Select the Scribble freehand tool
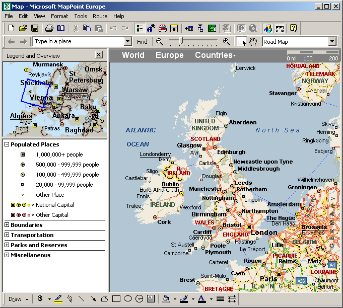 click(x=70, y=298)
